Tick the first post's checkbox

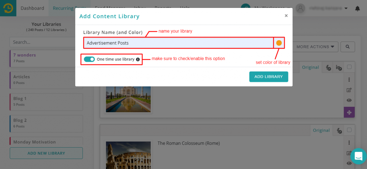tap(349, 67)
